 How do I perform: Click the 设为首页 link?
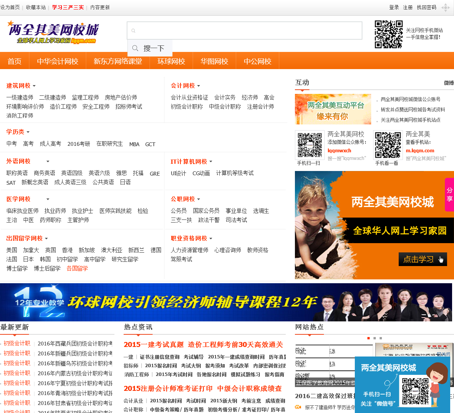[x=10, y=8]
